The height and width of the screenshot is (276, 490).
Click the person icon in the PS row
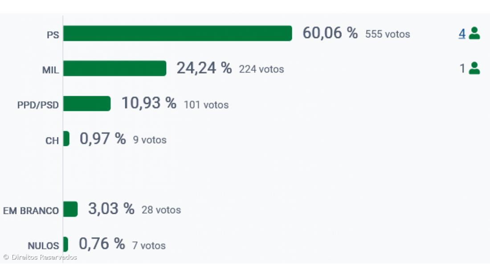click(x=474, y=33)
